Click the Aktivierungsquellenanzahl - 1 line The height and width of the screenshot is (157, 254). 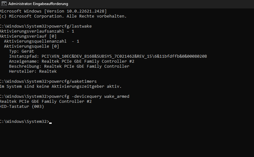(41, 41)
